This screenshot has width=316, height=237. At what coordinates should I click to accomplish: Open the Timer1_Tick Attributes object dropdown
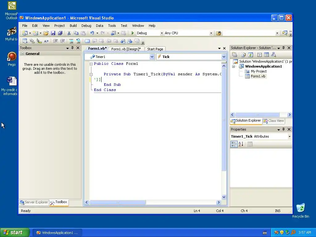click(x=289, y=136)
